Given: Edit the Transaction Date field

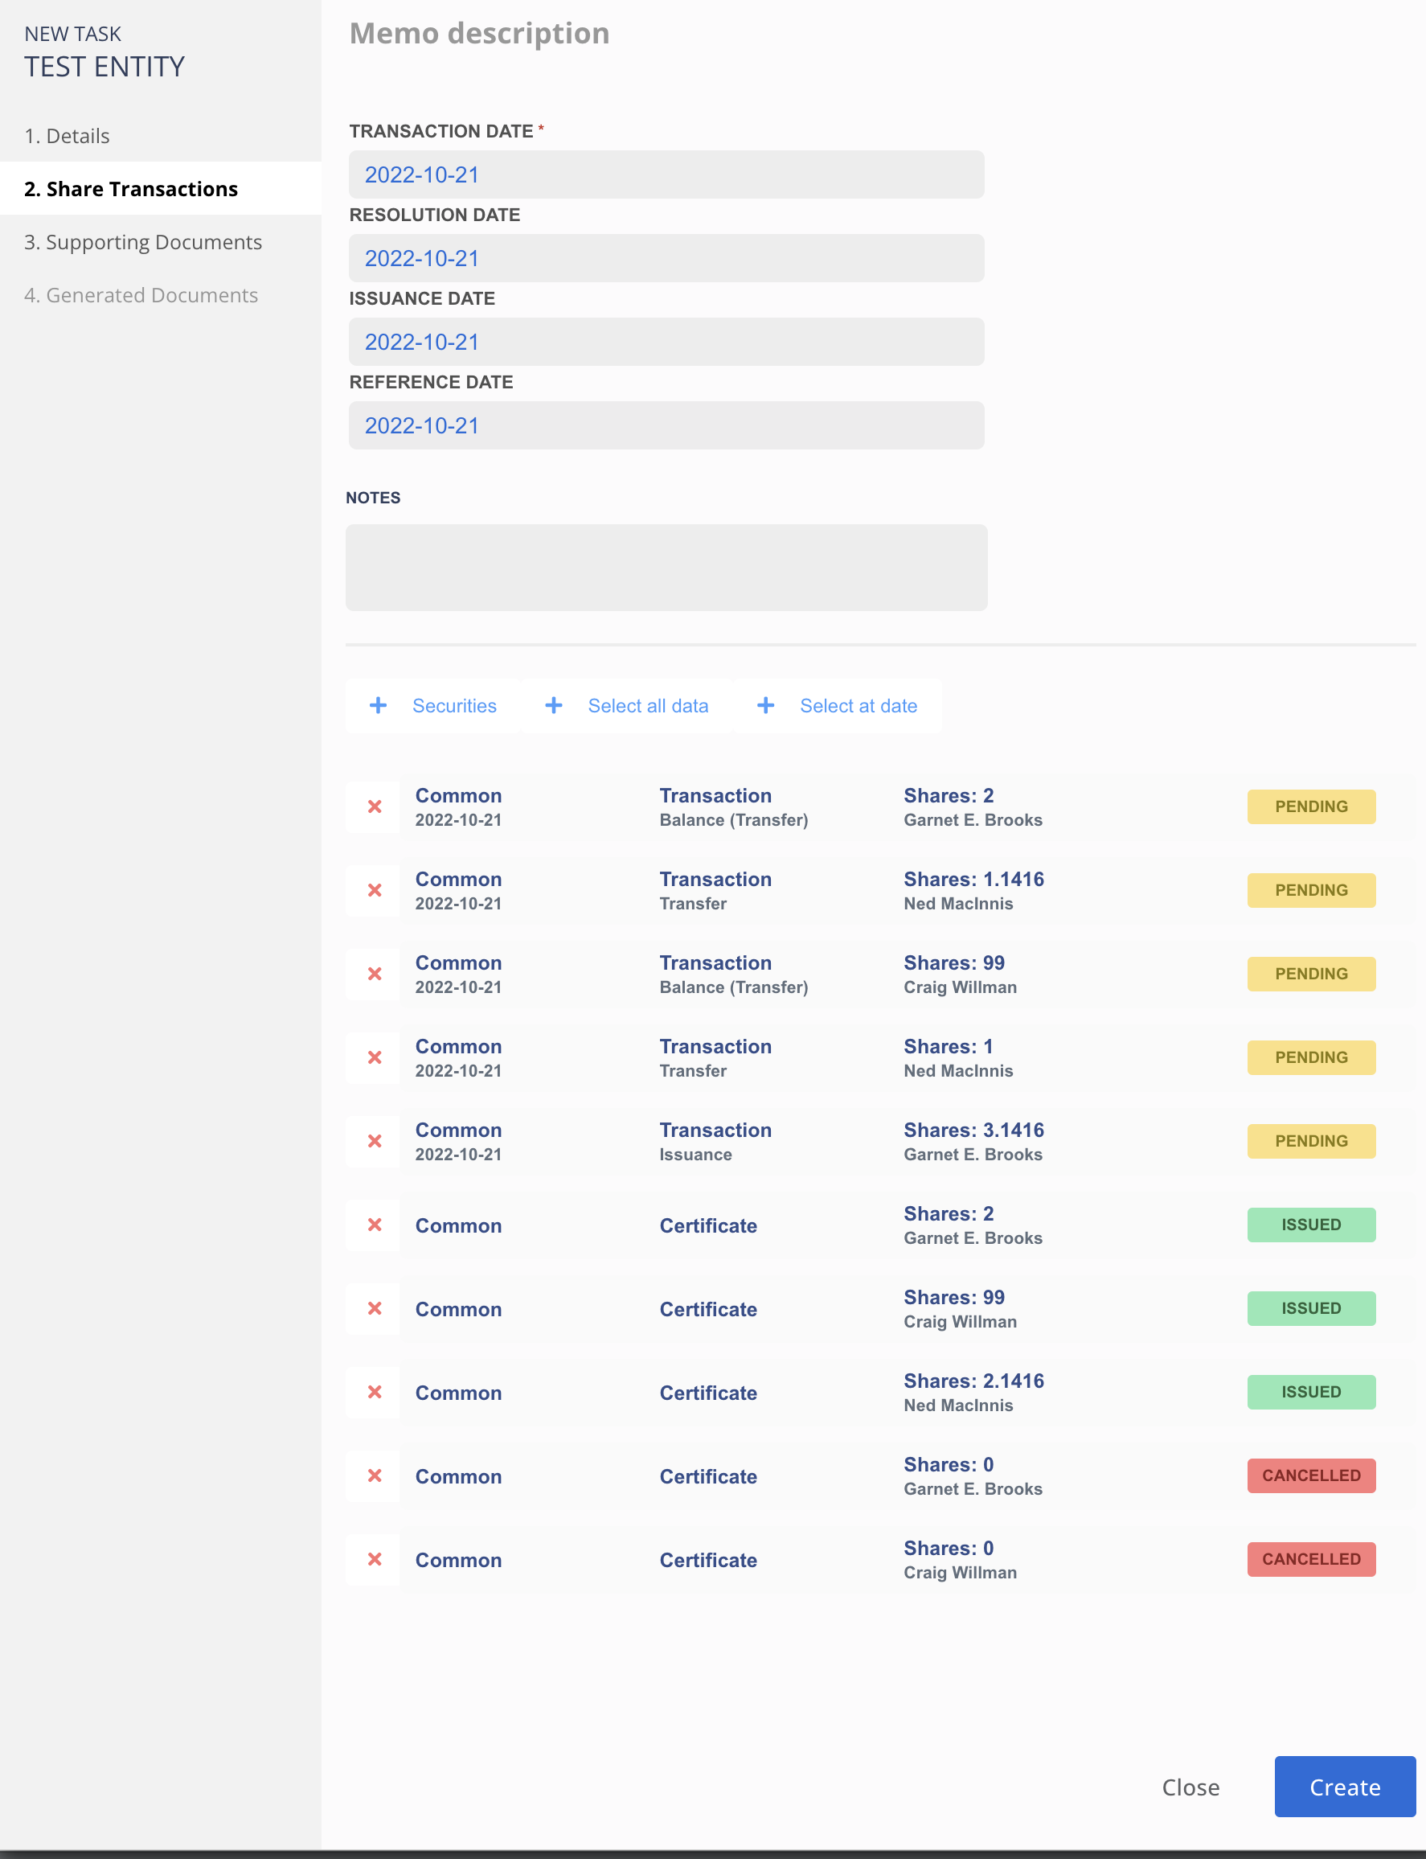Looking at the screenshot, I should [x=666, y=174].
